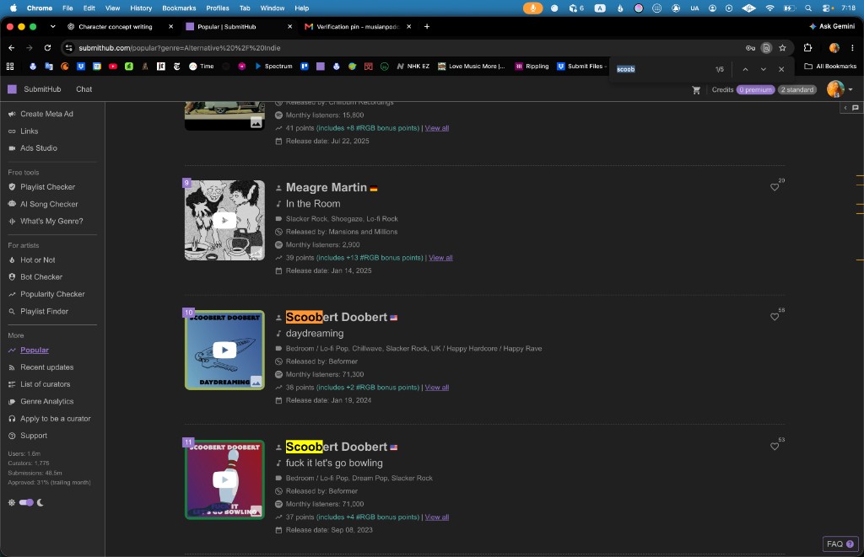
Task: Open the Profiles menu in menu bar
Action: click(x=217, y=8)
